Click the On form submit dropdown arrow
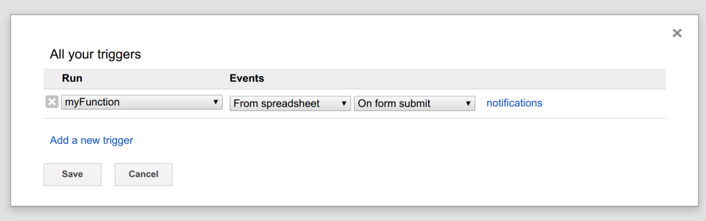This screenshot has height=221, width=706. click(468, 103)
